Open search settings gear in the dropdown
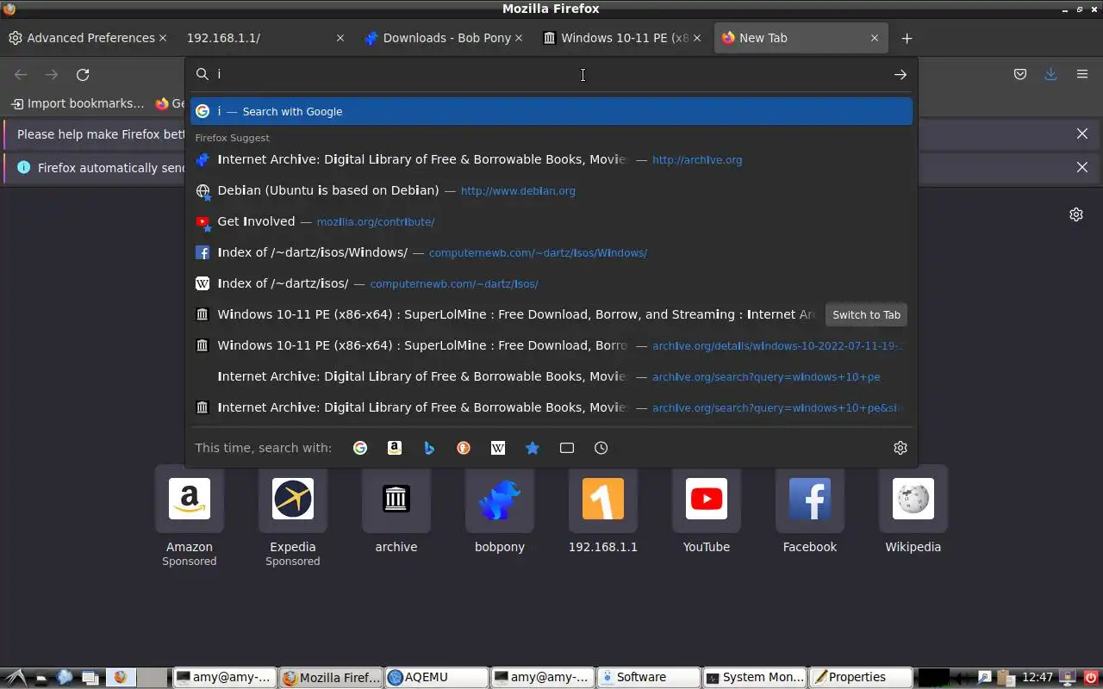The width and height of the screenshot is (1103, 689). (x=900, y=448)
